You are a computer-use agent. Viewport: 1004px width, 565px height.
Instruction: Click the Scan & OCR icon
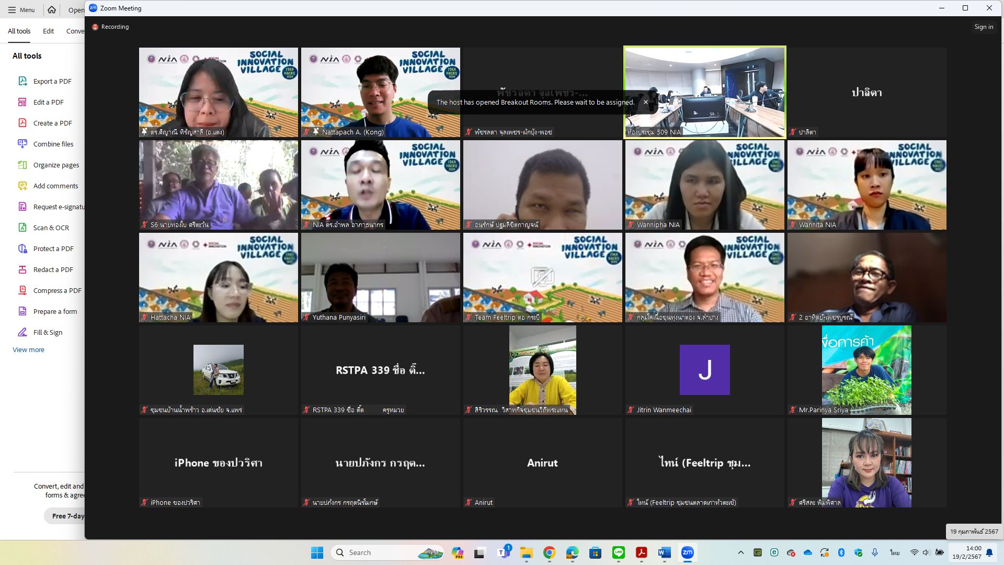(22, 228)
